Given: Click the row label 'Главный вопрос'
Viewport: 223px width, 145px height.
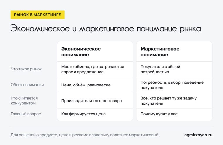Looking at the screenshot, I should 26,114.
